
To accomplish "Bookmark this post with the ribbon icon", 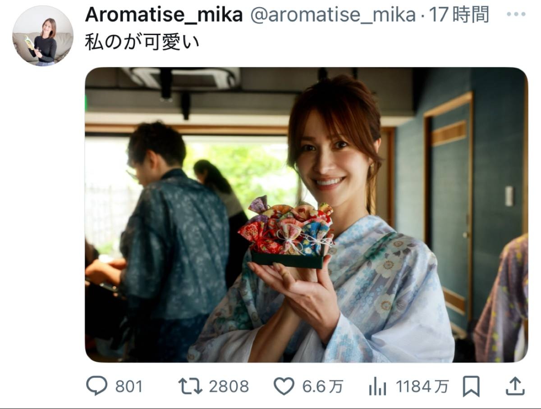I will (x=471, y=386).
